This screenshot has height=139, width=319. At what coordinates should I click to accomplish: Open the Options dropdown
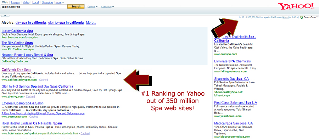[93, 6]
